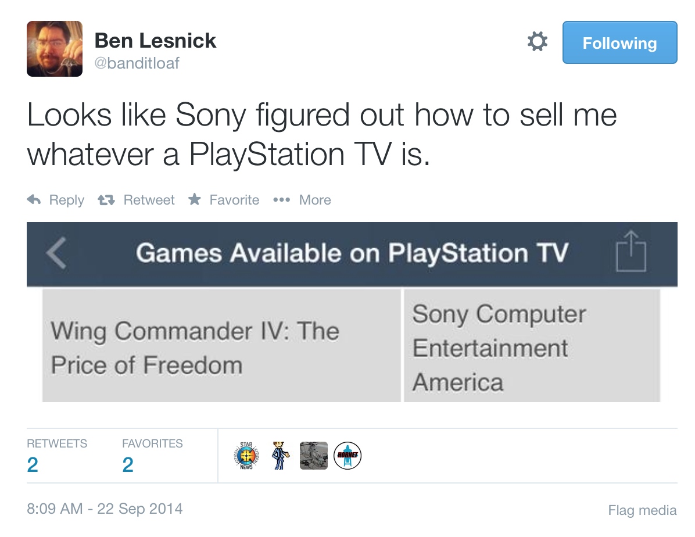Viewport: 695px width, 537px height.
Task: Open the Wing Commander IV game entry
Action: (195, 348)
